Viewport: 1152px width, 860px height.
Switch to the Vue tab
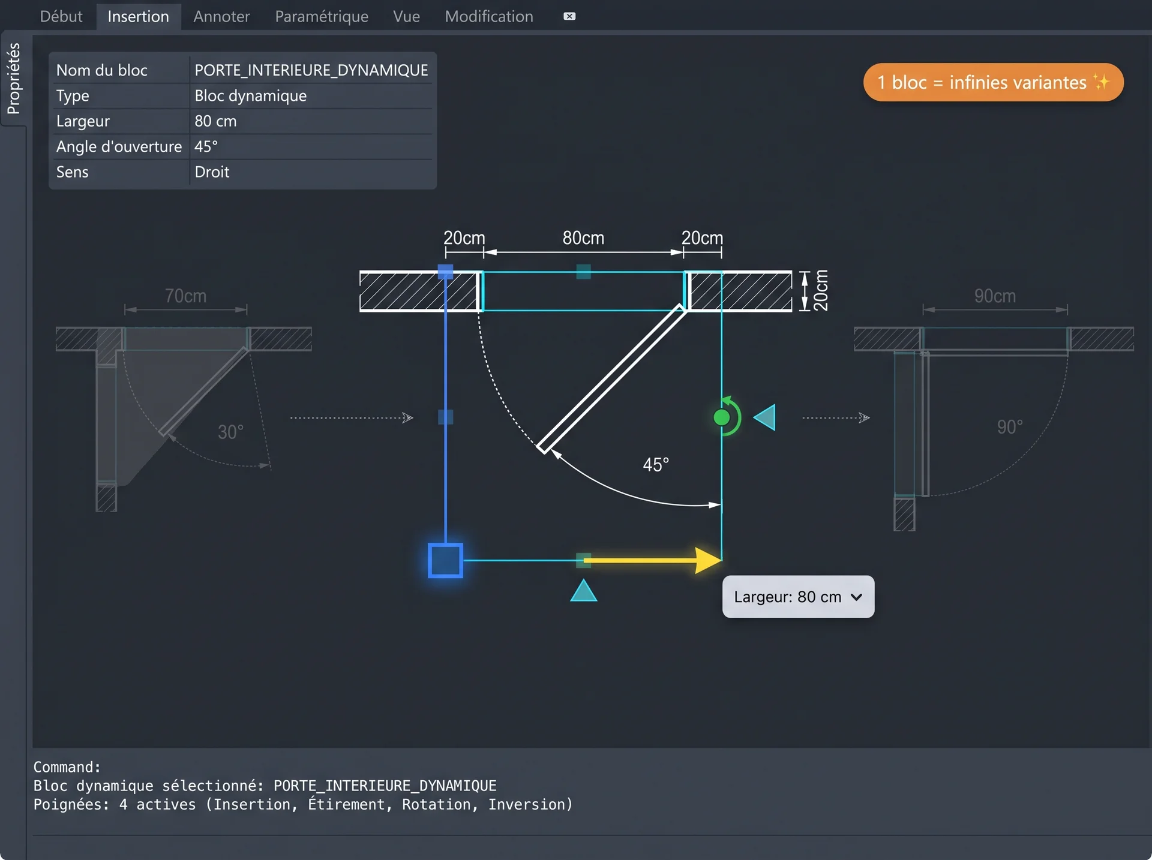pos(406,16)
